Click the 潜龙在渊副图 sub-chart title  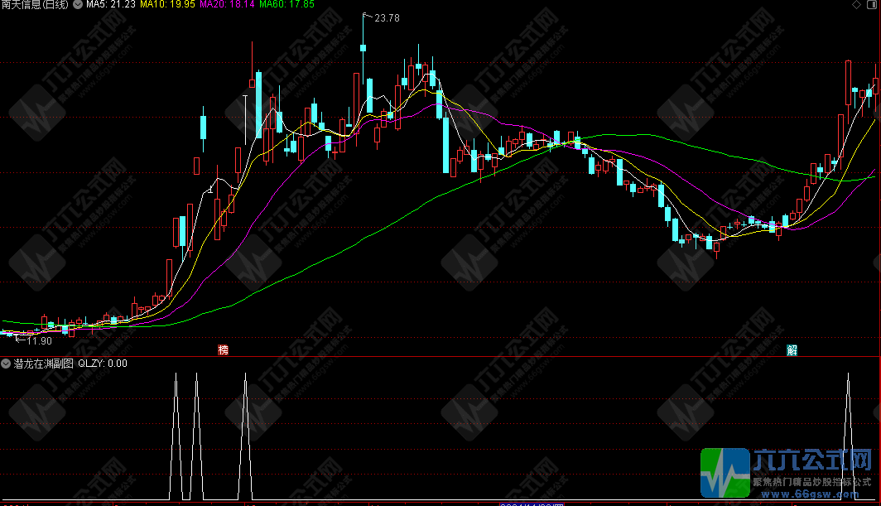click(x=42, y=363)
